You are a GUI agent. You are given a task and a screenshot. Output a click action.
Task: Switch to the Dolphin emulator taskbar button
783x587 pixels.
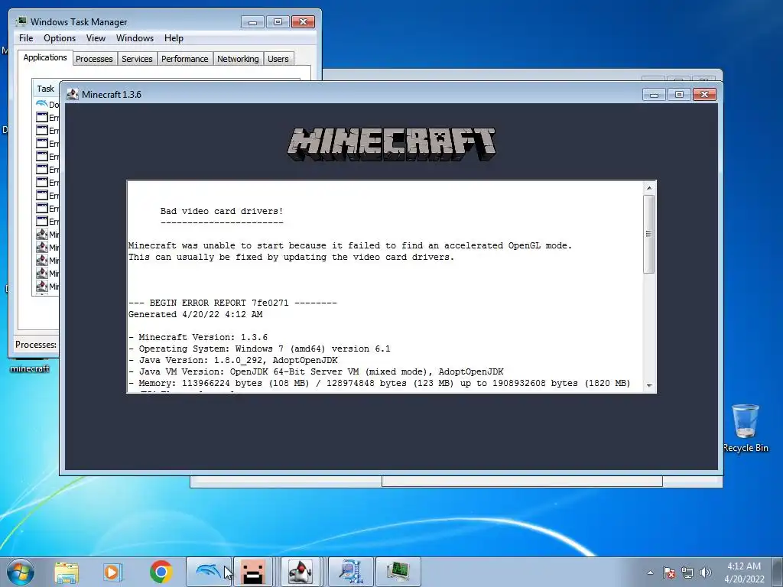click(x=208, y=572)
